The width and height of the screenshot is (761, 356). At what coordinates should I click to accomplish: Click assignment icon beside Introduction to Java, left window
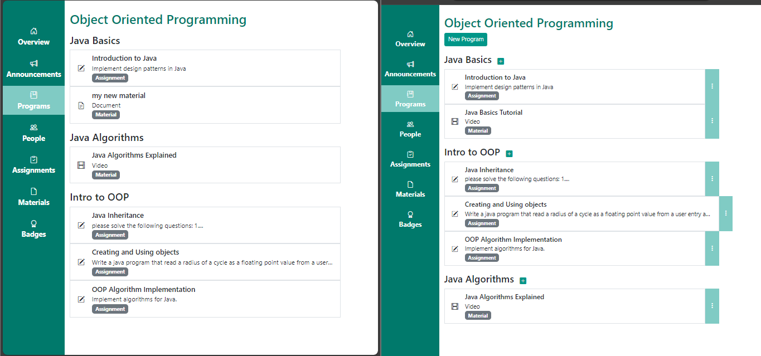[81, 68]
